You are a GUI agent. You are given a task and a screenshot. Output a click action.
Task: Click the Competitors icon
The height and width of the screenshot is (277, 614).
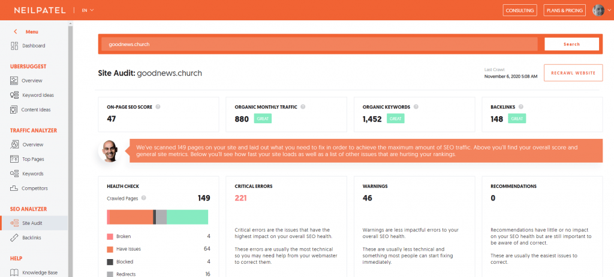click(x=14, y=188)
